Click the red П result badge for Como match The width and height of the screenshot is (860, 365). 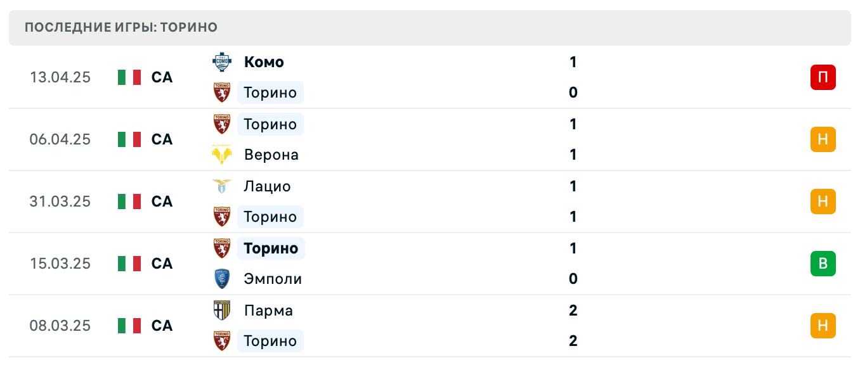point(823,77)
